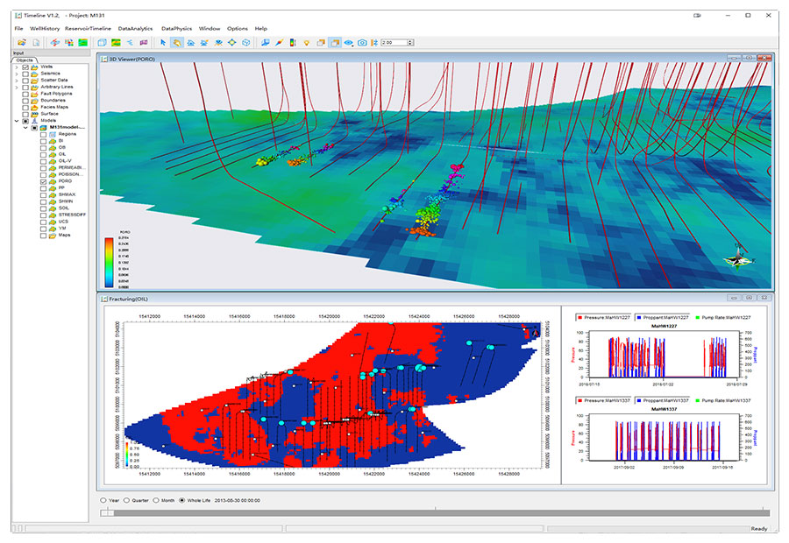The height and width of the screenshot is (543, 789).
Task: Uncheck the Wells checkbox
Action: (x=25, y=67)
